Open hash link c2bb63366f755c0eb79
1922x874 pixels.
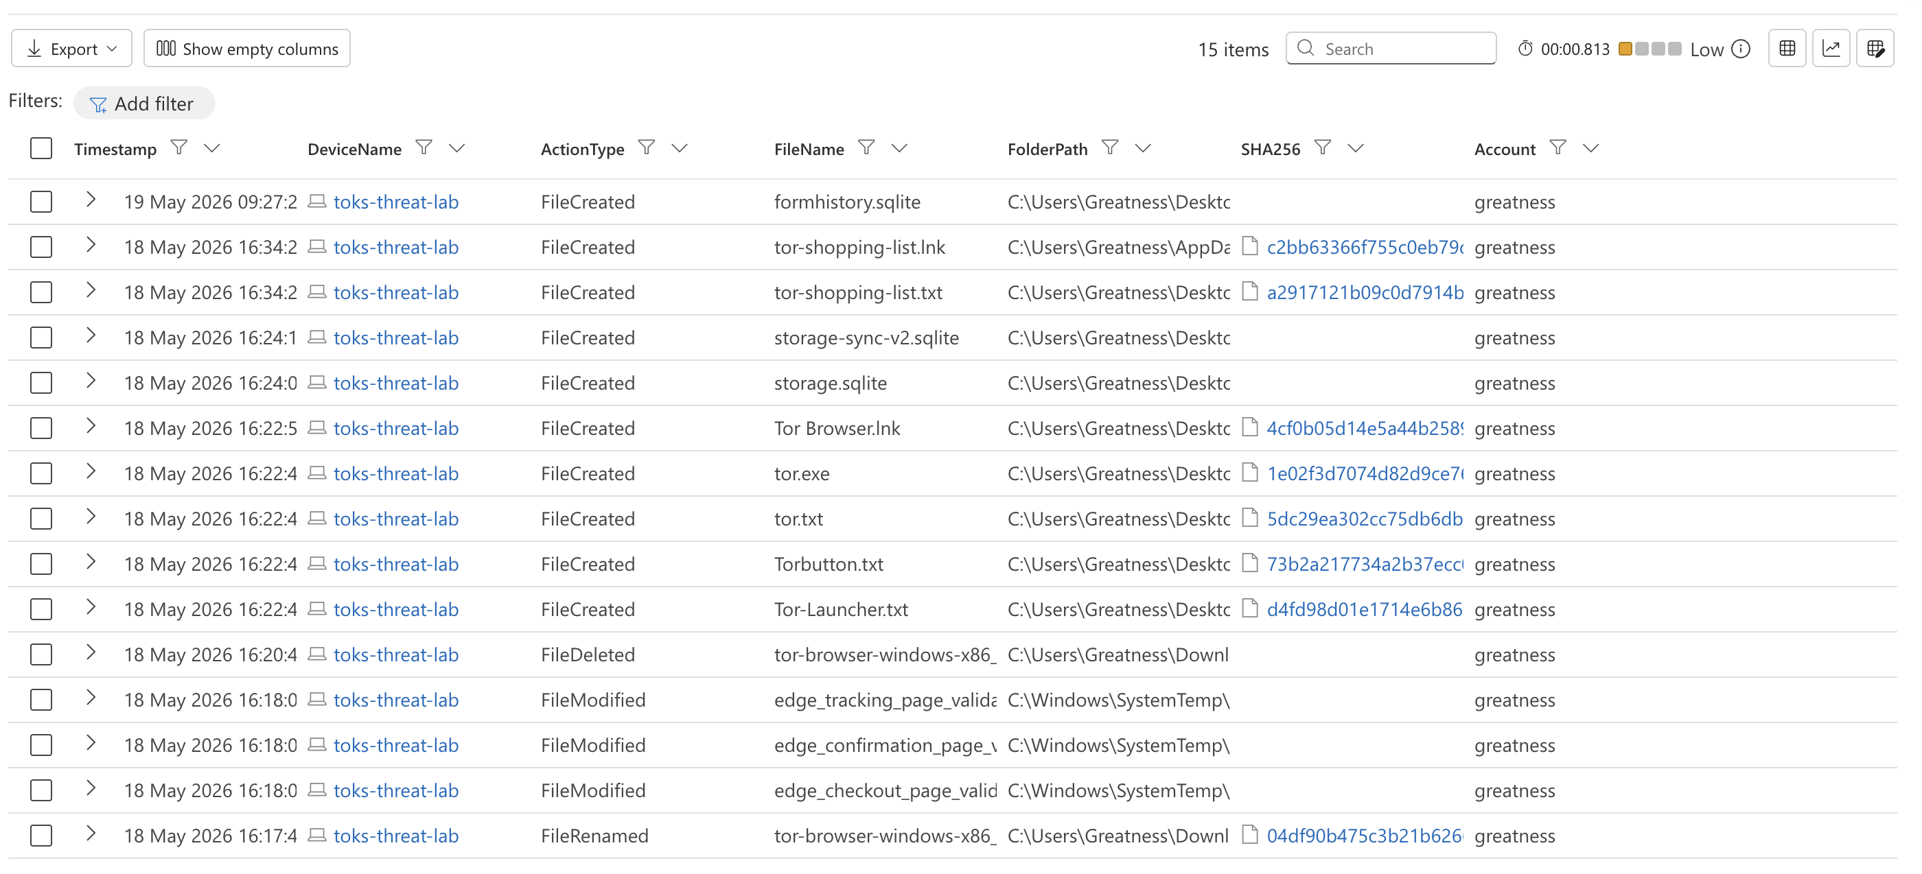pyautogui.click(x=1365, y=247)
